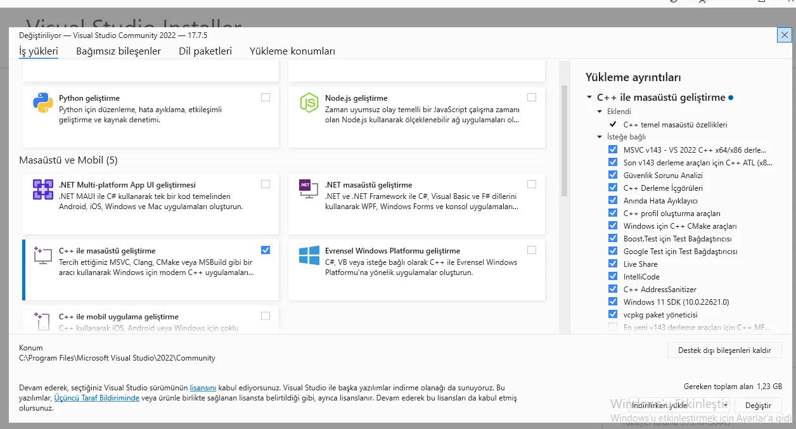796x429 pixels.
Task: Open the Üçüncü Taraf Bildiriminde link
Action: tap(96, 398)
